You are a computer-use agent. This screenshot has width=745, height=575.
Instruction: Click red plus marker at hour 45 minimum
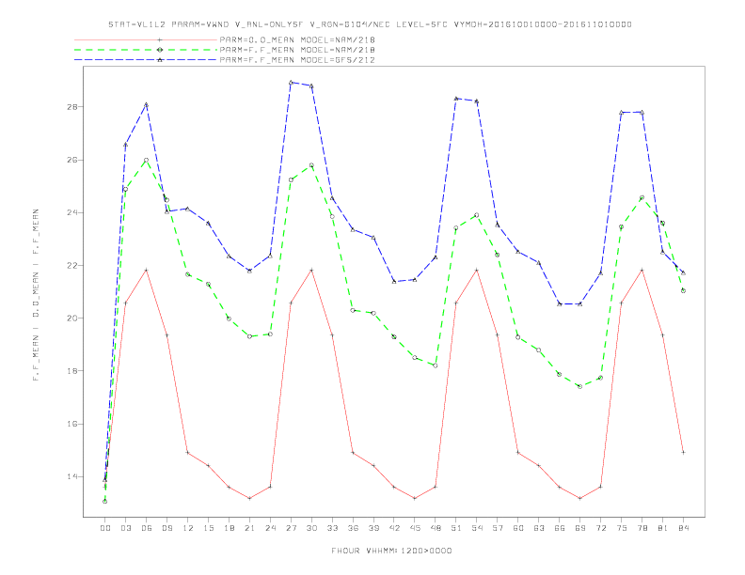point(415,498)
